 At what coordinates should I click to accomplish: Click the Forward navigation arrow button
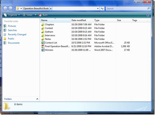[11, 8]
